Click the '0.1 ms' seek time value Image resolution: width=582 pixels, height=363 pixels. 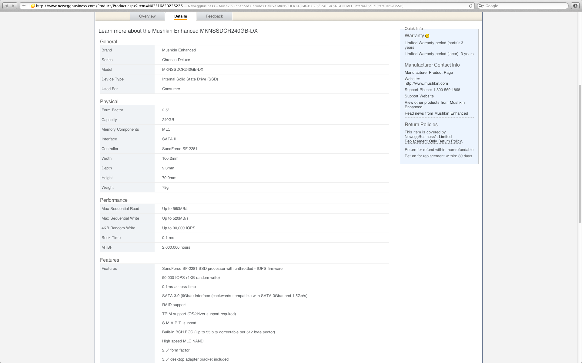pos(168,238)
